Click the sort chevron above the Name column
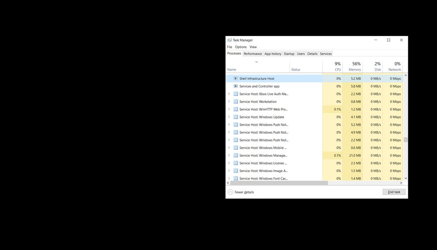Screen dimensions: 437x250 tap(256, 62)
